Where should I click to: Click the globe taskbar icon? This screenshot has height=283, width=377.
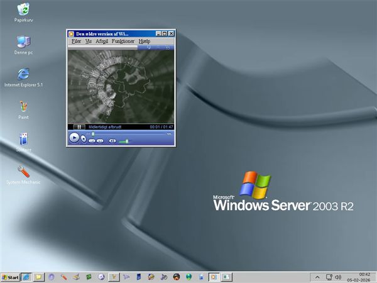coord(188,277)
